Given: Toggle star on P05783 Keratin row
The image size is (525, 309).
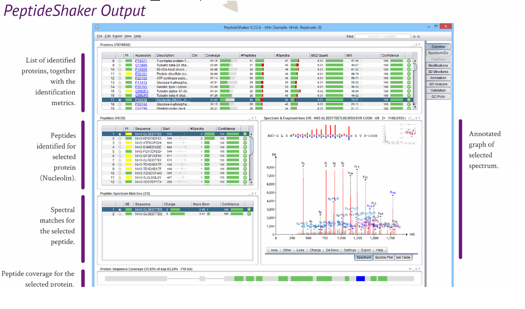Looking at the screenshot, I should coord(120,87).
